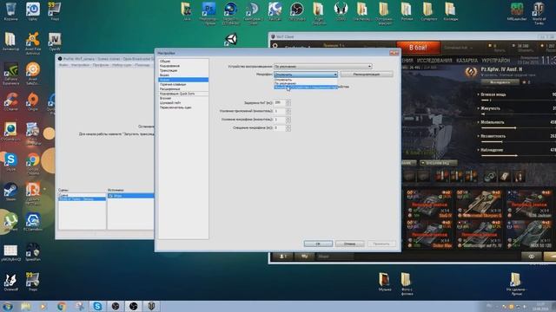The height and width of the screenshot is (312, 556).
Task: Open the Музыка folder on the desktop
Action: [384, 282]
